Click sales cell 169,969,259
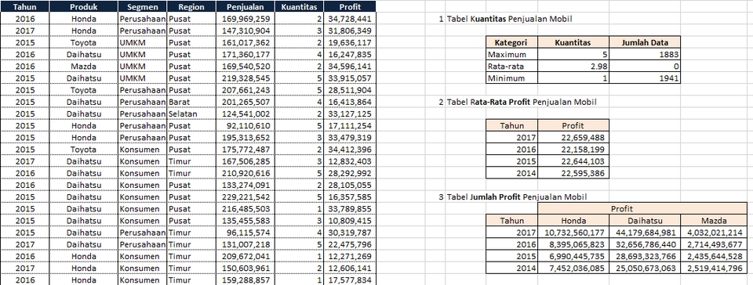 click(246, 19)
